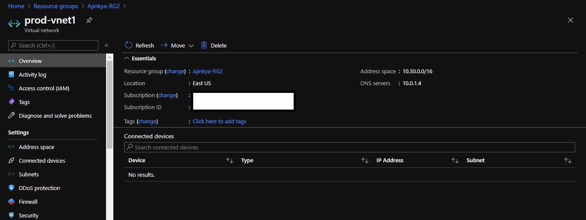
Task: Click the Refresh button label
Action: pos(145,45)
